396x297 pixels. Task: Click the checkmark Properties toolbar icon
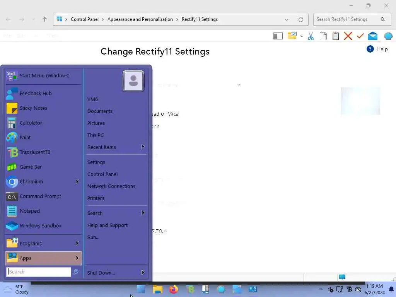(x=360, y=36)
